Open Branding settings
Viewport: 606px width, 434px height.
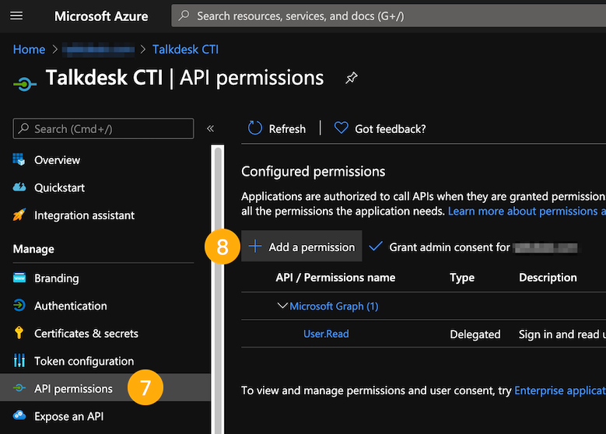click(x=57, y=278)
